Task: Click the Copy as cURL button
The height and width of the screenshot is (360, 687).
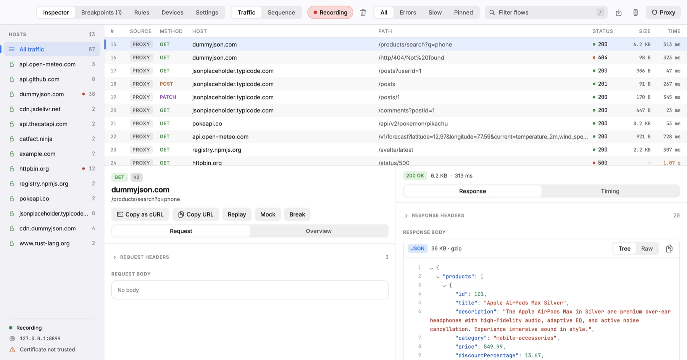Action: tap(140, 214)
